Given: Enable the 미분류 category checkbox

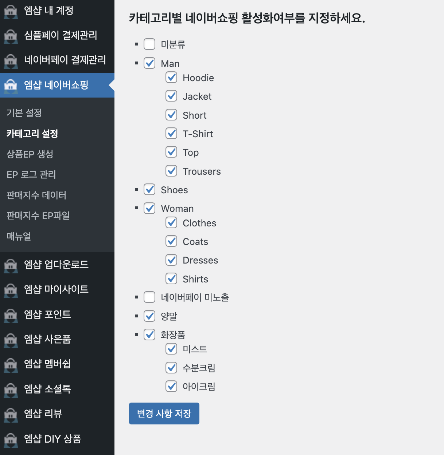Looking at the screenshot, I should 149,44.
